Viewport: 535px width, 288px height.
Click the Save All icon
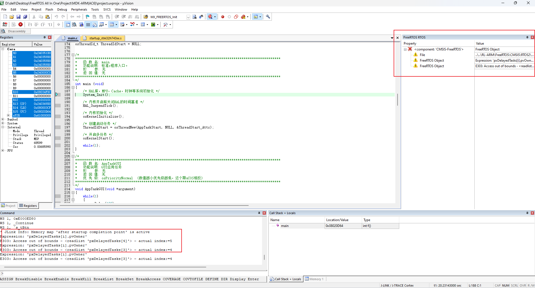click(25, 17)
